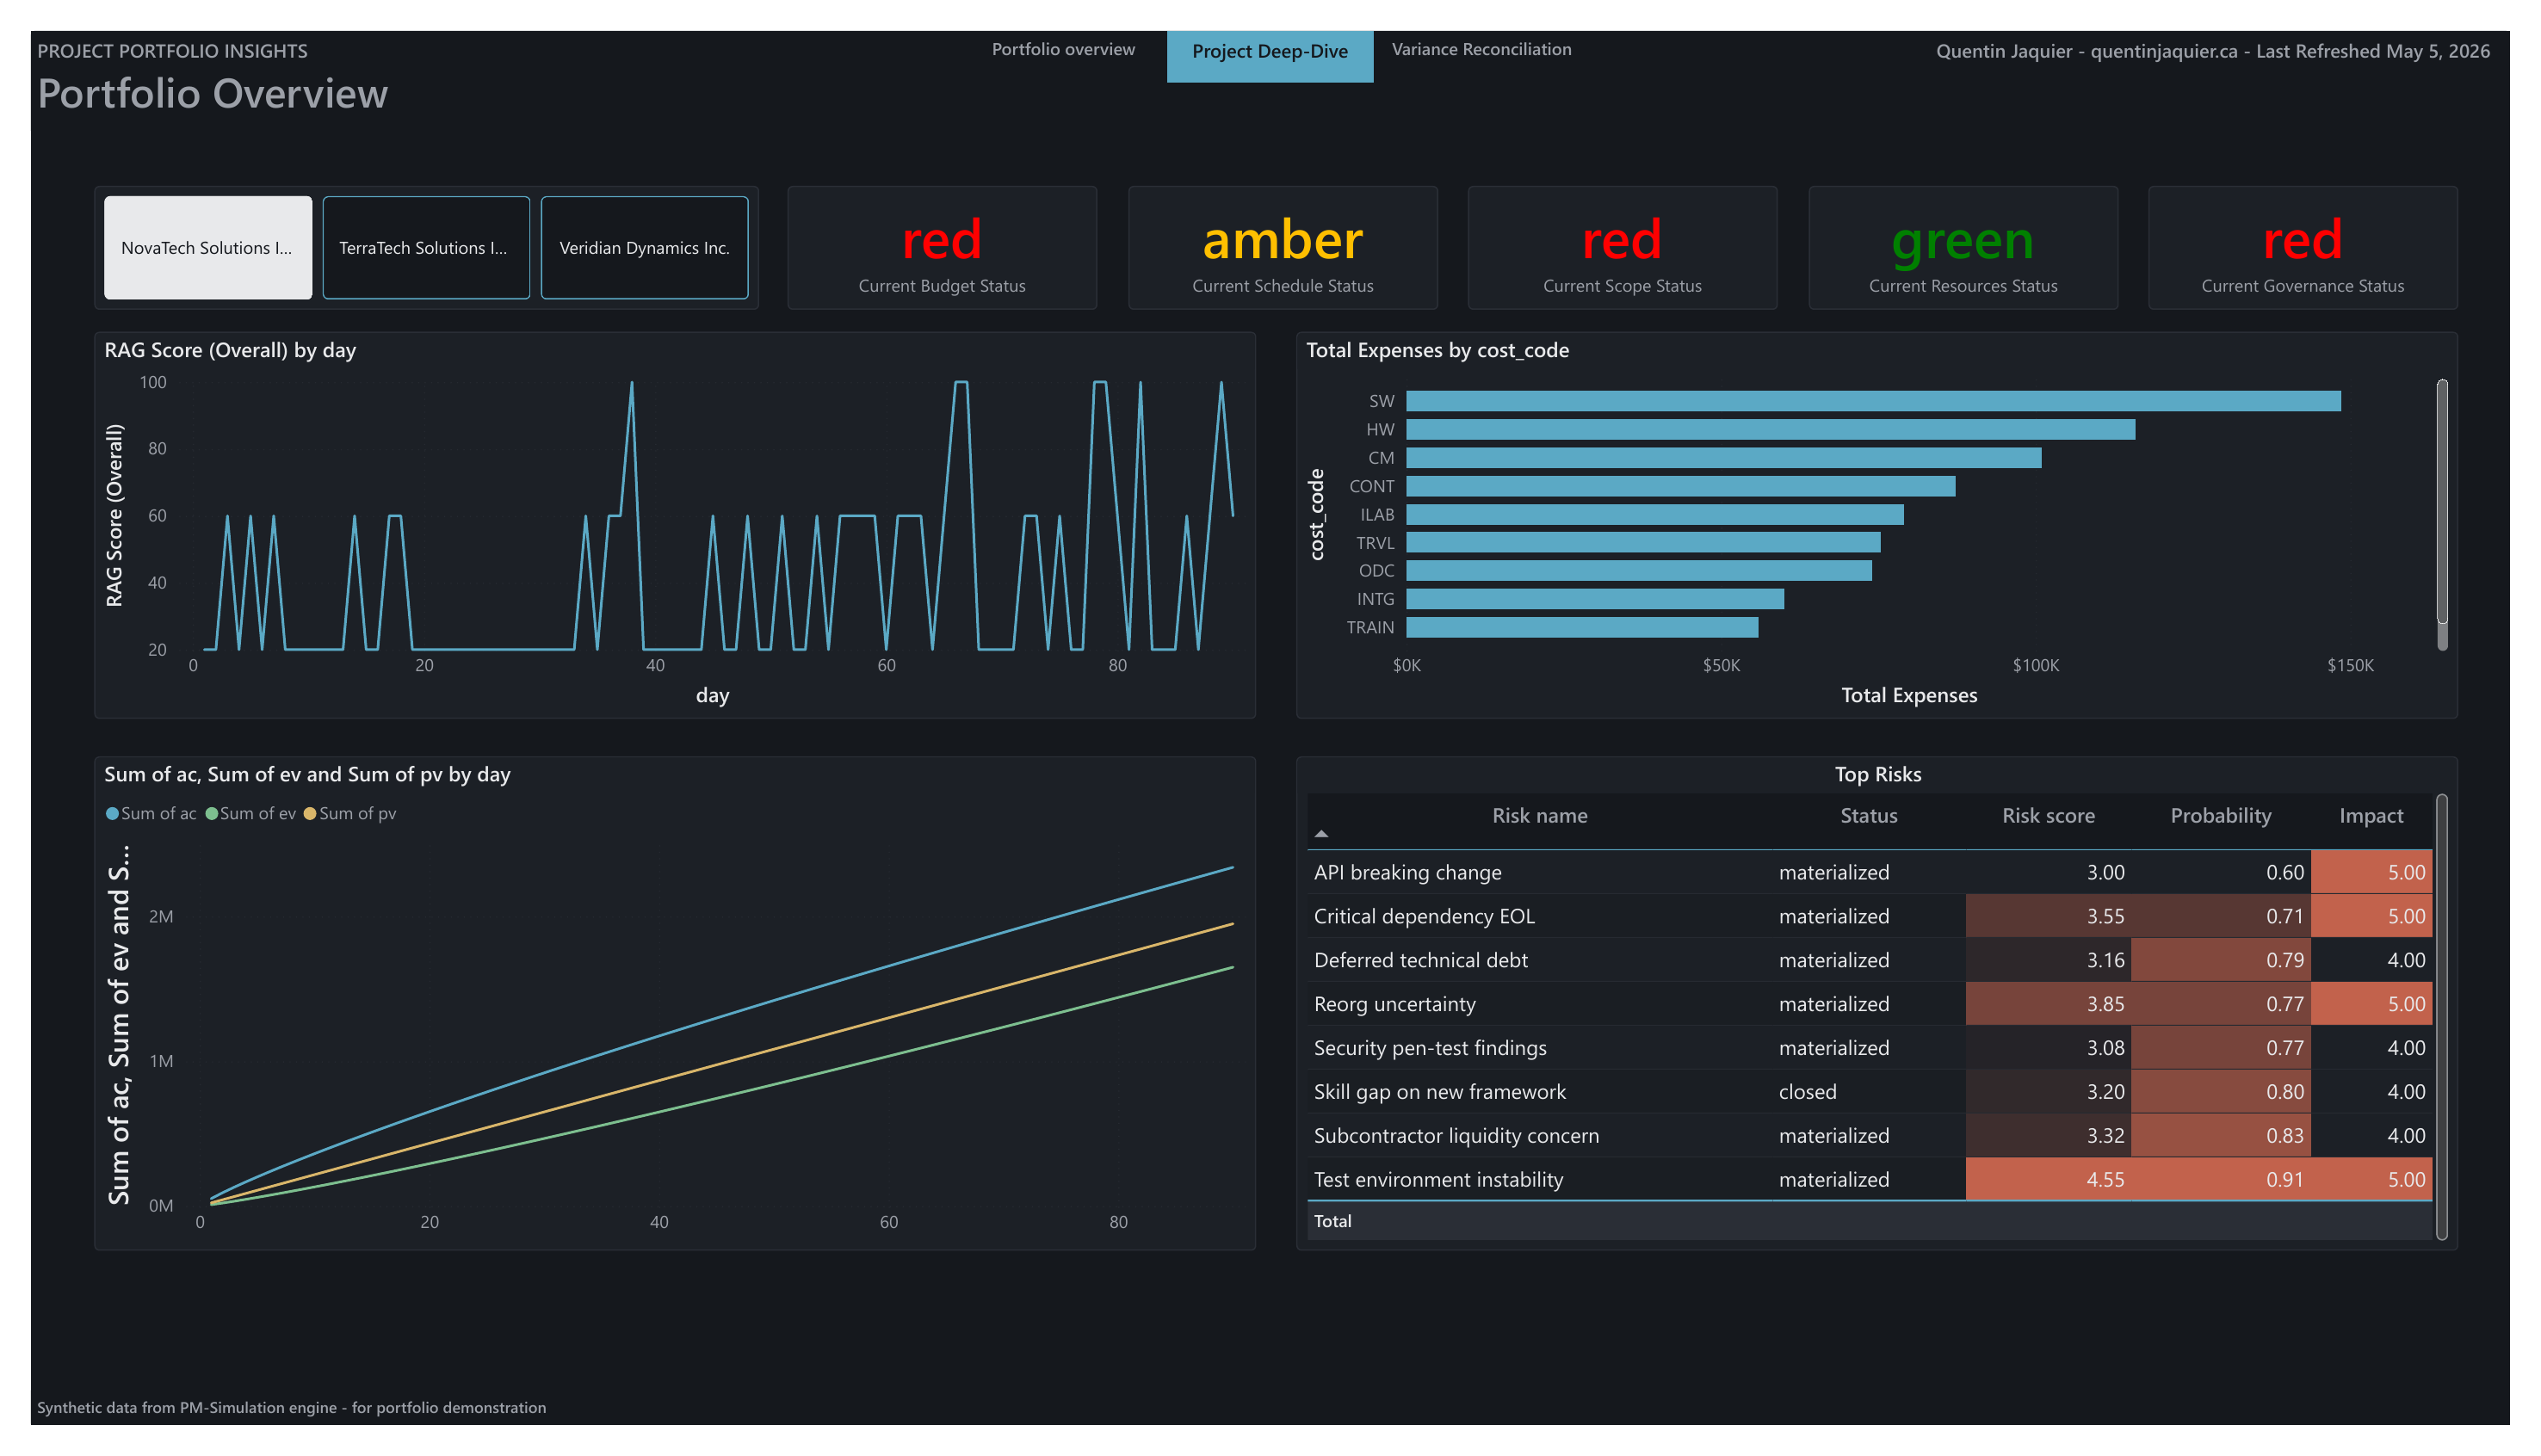Sort by Risk name column header
Image resolution: width=2541 pixels, height=1456 pixels.
[x=1539, y=815]
